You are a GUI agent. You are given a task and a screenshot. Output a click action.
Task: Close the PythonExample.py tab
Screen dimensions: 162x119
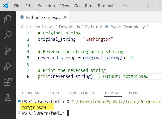(65, 17)
